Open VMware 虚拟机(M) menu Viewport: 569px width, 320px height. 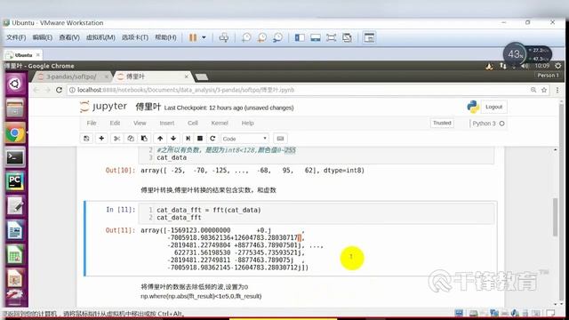[x=100, y=37]
